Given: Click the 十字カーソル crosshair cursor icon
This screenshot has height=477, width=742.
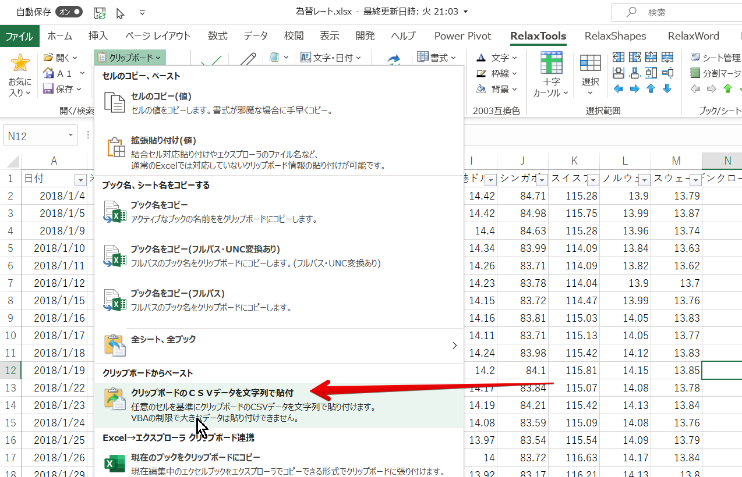Looking at the screenshot, I should pos(550,63).
